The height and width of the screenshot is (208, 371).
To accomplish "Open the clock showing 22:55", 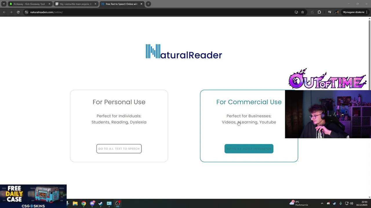I will (362, 203).
